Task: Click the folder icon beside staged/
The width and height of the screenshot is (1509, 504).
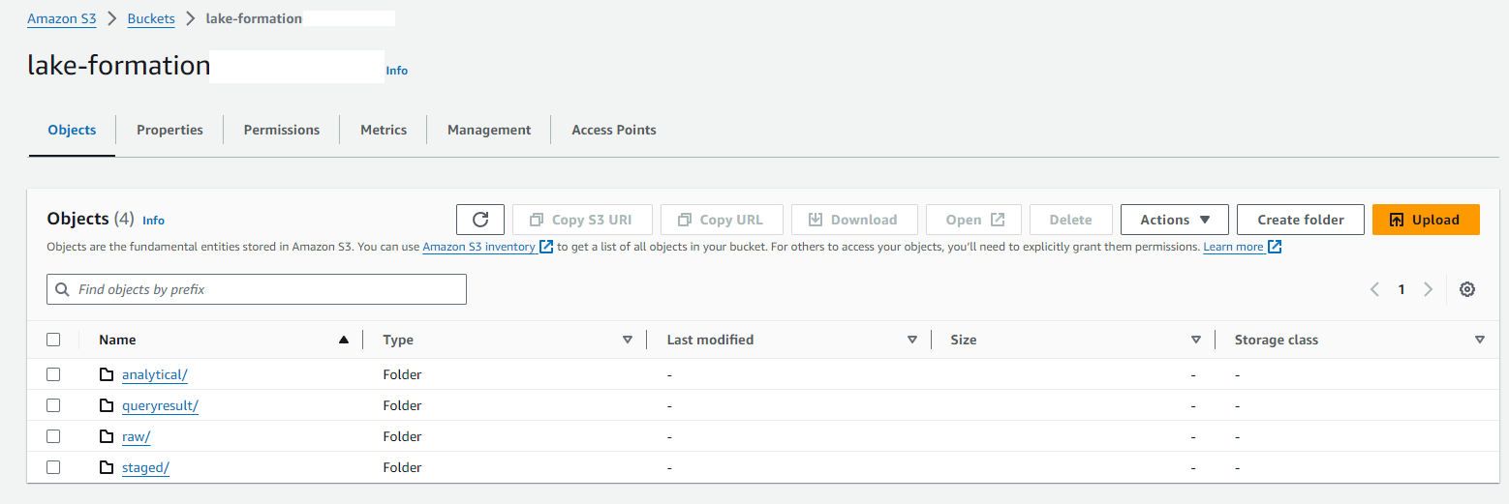Action: 107,467
